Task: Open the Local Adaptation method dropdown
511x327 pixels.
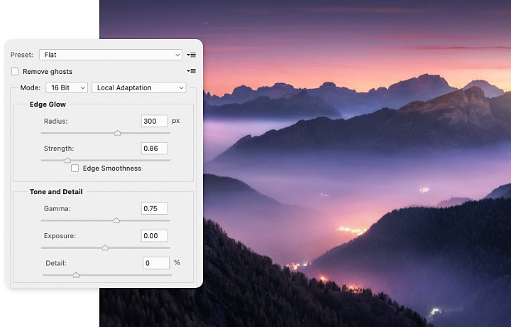Action: click(x=139, y=87)
